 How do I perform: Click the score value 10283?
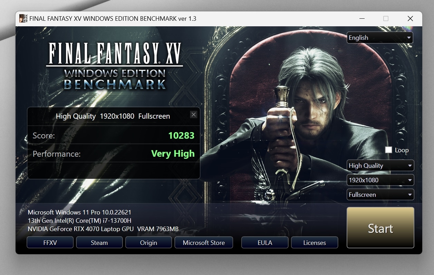pyautogui.click(x=181, y=136)
